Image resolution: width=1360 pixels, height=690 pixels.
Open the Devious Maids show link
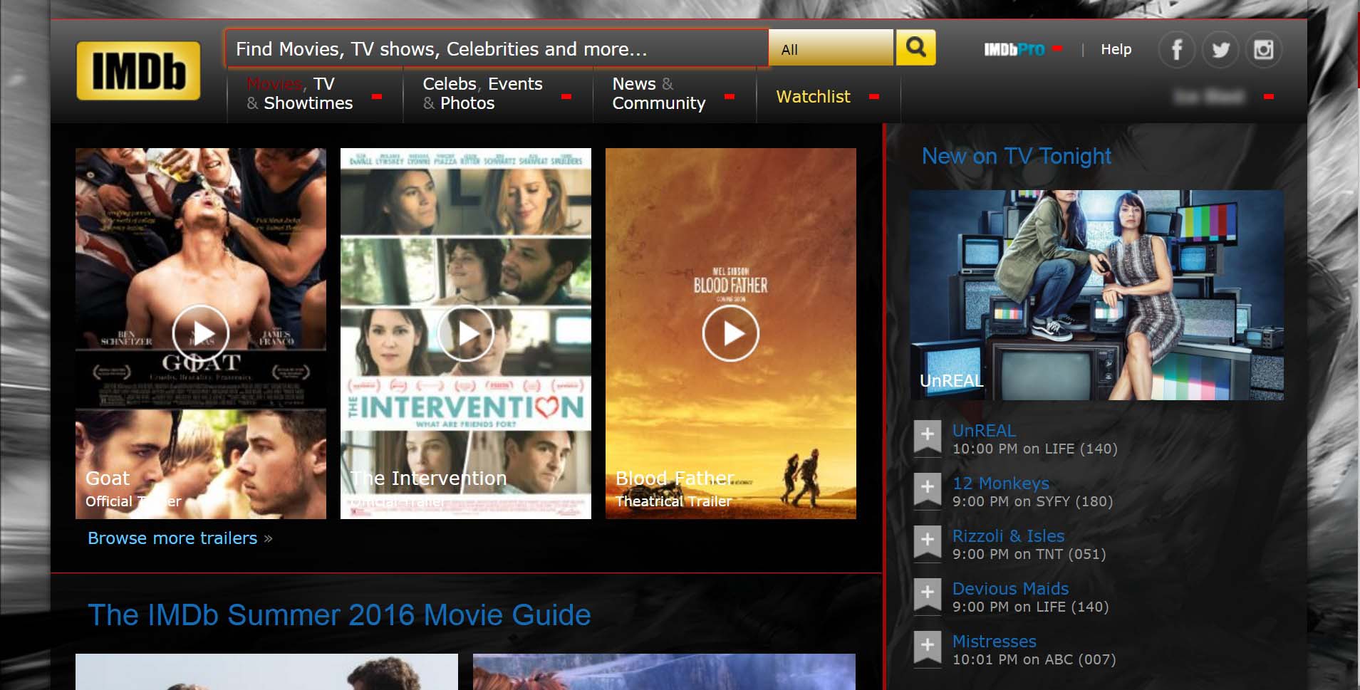coord(1010,589)
